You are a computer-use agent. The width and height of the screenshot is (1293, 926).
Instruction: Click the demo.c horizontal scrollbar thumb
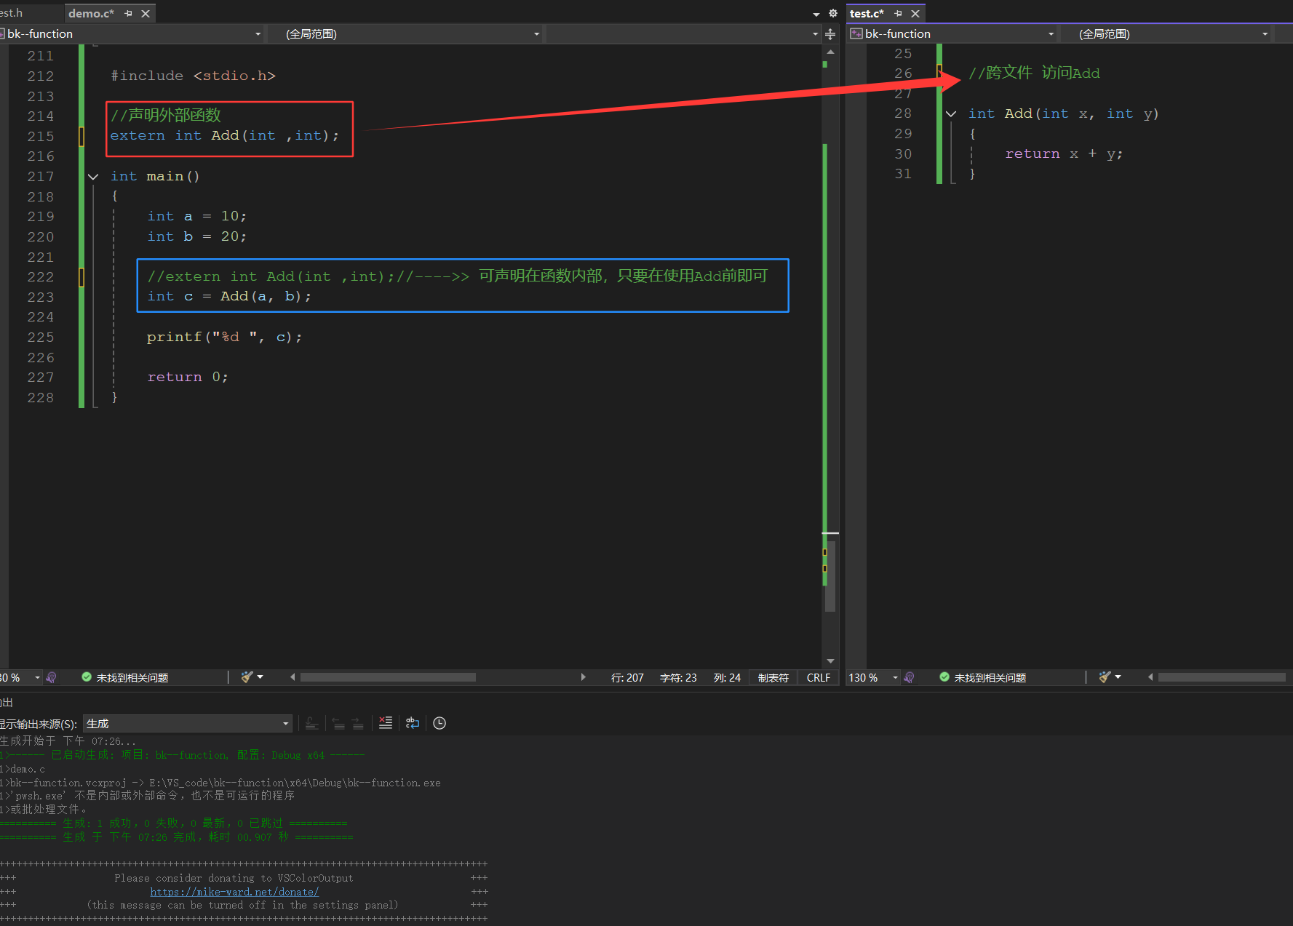click(388, 677)
